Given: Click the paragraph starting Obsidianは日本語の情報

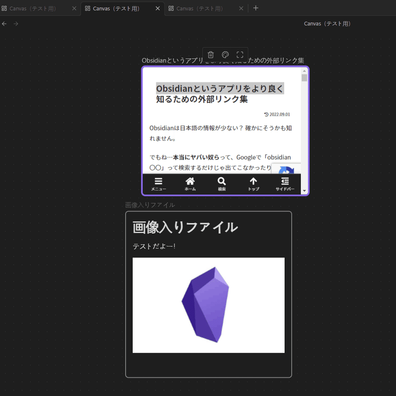Looking at the screenshot, I should click(x=220, y=133).
